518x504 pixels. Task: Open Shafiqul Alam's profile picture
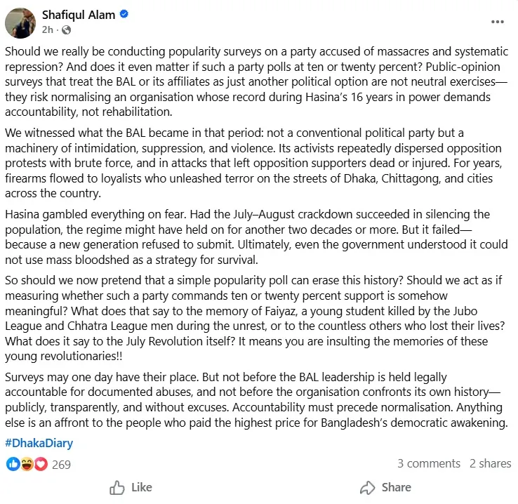[20, 23]
